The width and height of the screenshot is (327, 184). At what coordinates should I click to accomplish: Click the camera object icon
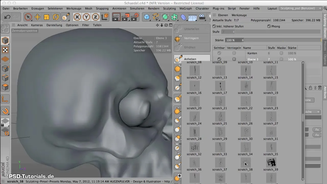coord(202,17)
